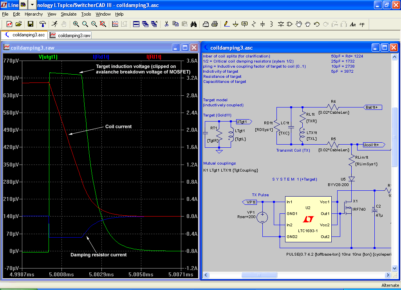Click the Print printer icon
401x290 pixels.
(x=215, y=24)
